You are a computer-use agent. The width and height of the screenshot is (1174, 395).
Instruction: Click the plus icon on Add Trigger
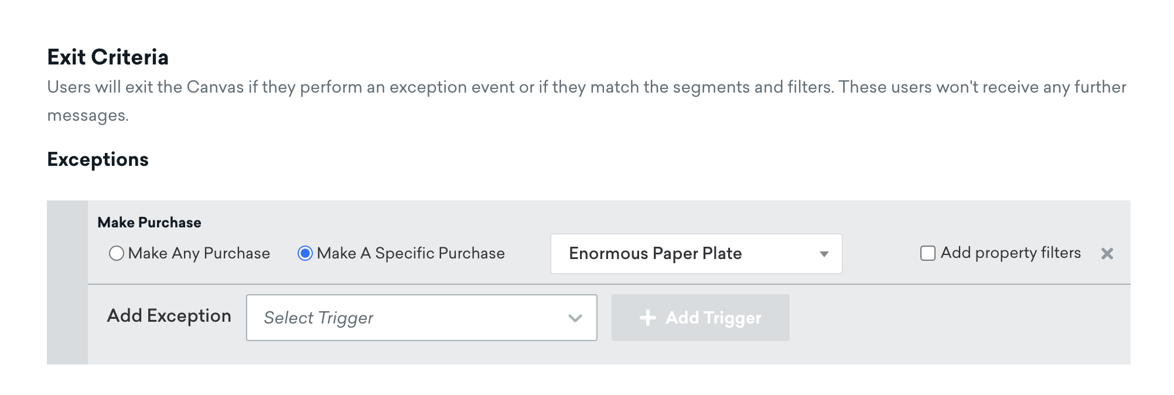[647, 318]
